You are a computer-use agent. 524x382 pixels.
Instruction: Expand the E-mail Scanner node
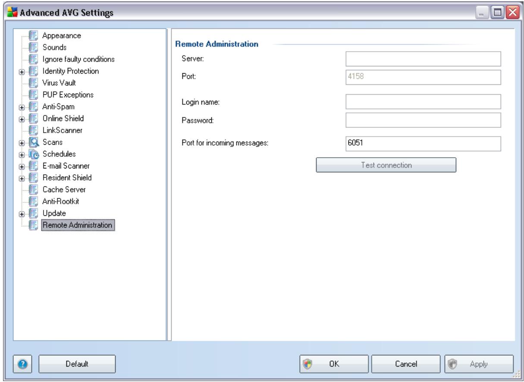pos(22,166)
